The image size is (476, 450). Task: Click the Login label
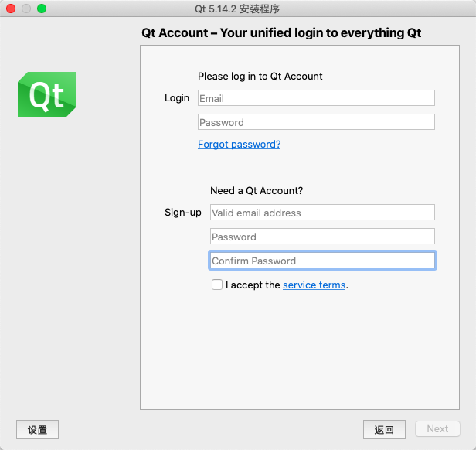coord(177,98)
